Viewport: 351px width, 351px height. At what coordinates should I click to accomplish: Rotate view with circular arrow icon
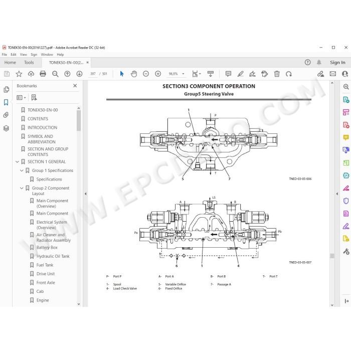click(x=288, y=74)
